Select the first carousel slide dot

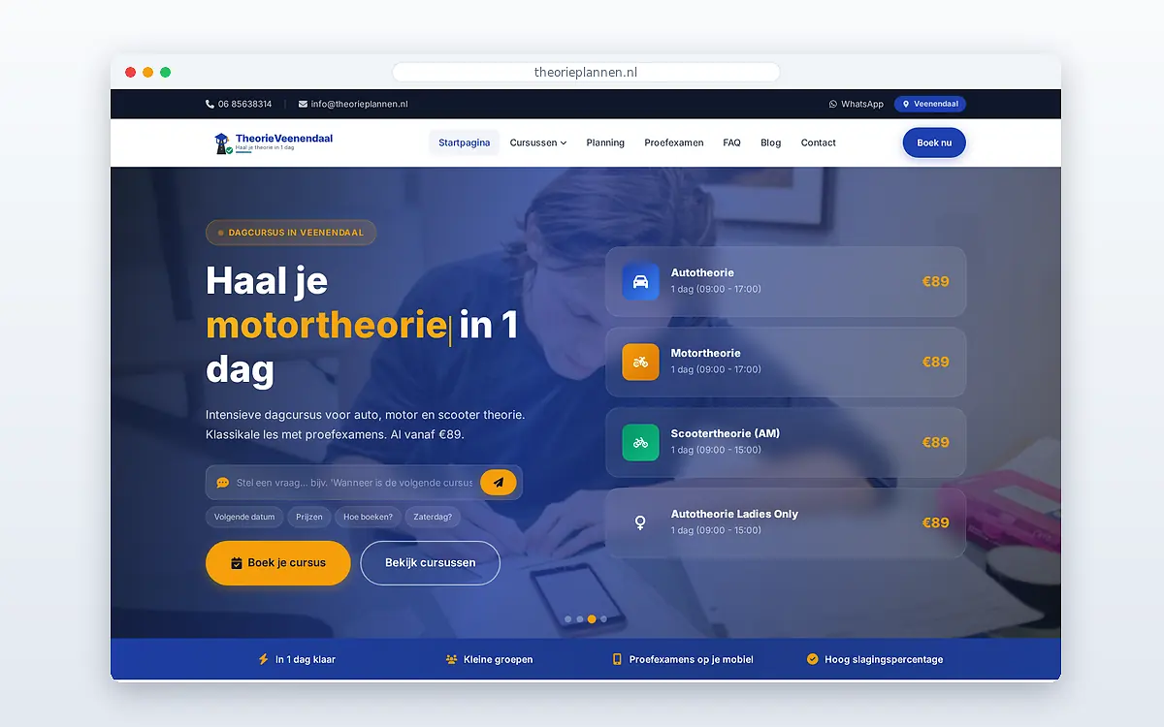point(568,618)
